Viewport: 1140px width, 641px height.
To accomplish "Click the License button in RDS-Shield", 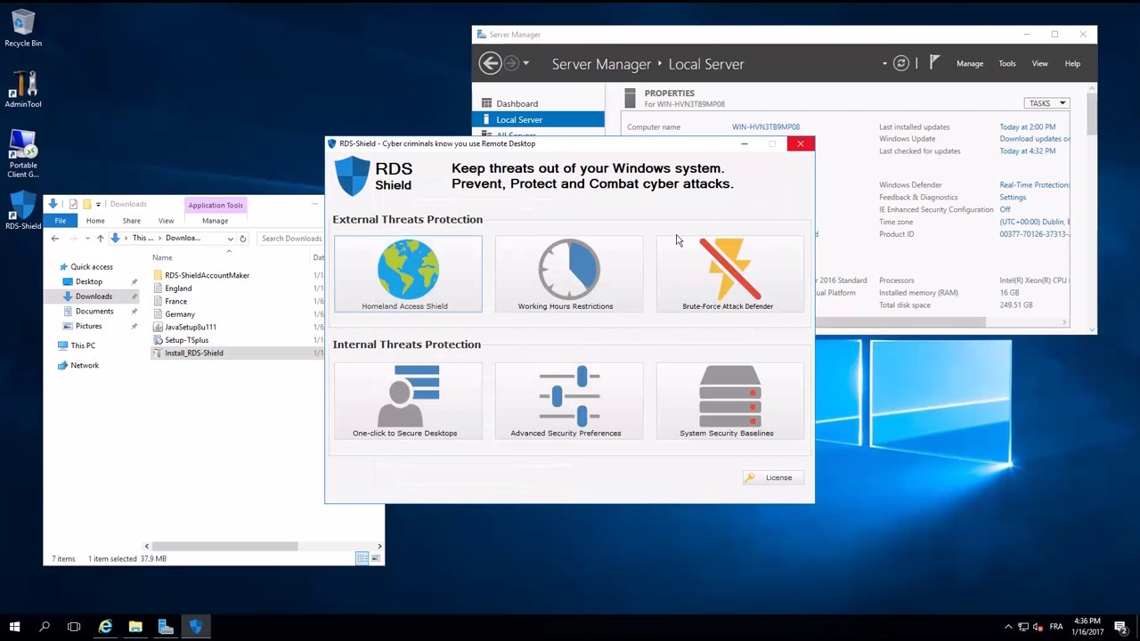I will 772,477.
